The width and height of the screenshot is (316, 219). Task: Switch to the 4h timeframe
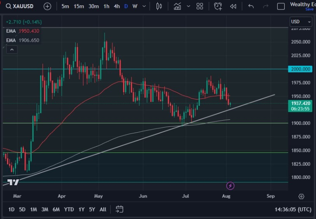(x=117, y=6)
